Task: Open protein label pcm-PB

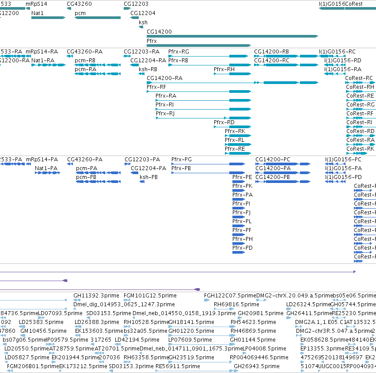Action: pos(86,177)
